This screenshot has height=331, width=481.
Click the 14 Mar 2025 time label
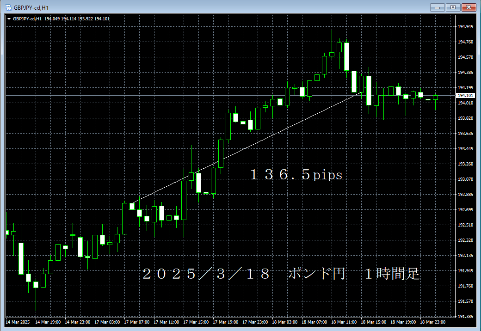[x=17, y=322]
